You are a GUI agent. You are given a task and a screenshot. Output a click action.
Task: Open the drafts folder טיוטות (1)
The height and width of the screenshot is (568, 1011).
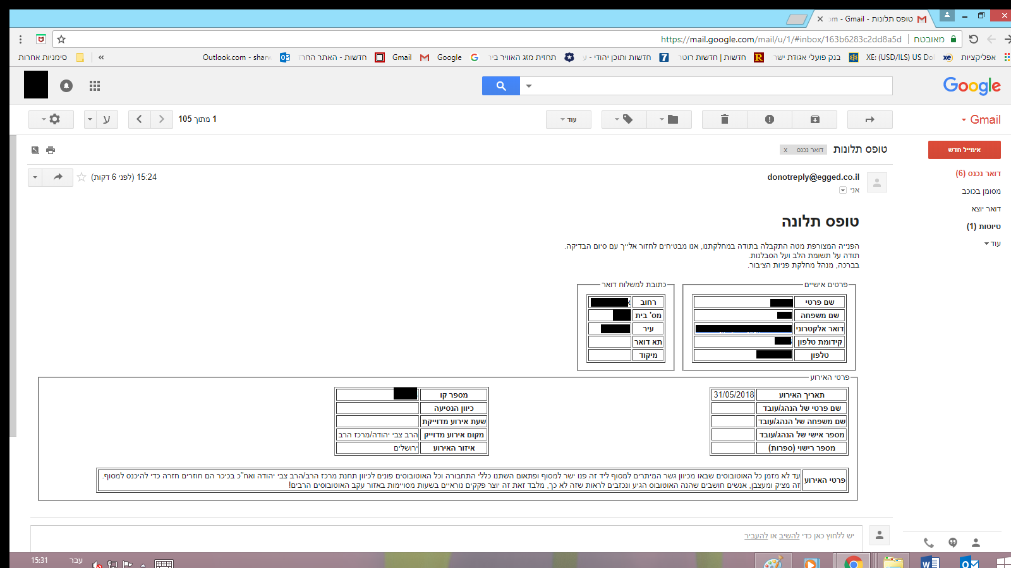coord(984,226)
